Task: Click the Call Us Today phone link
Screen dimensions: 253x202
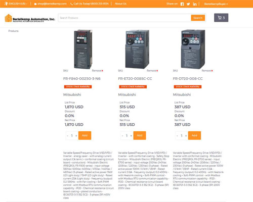Action: coord(90,4)
